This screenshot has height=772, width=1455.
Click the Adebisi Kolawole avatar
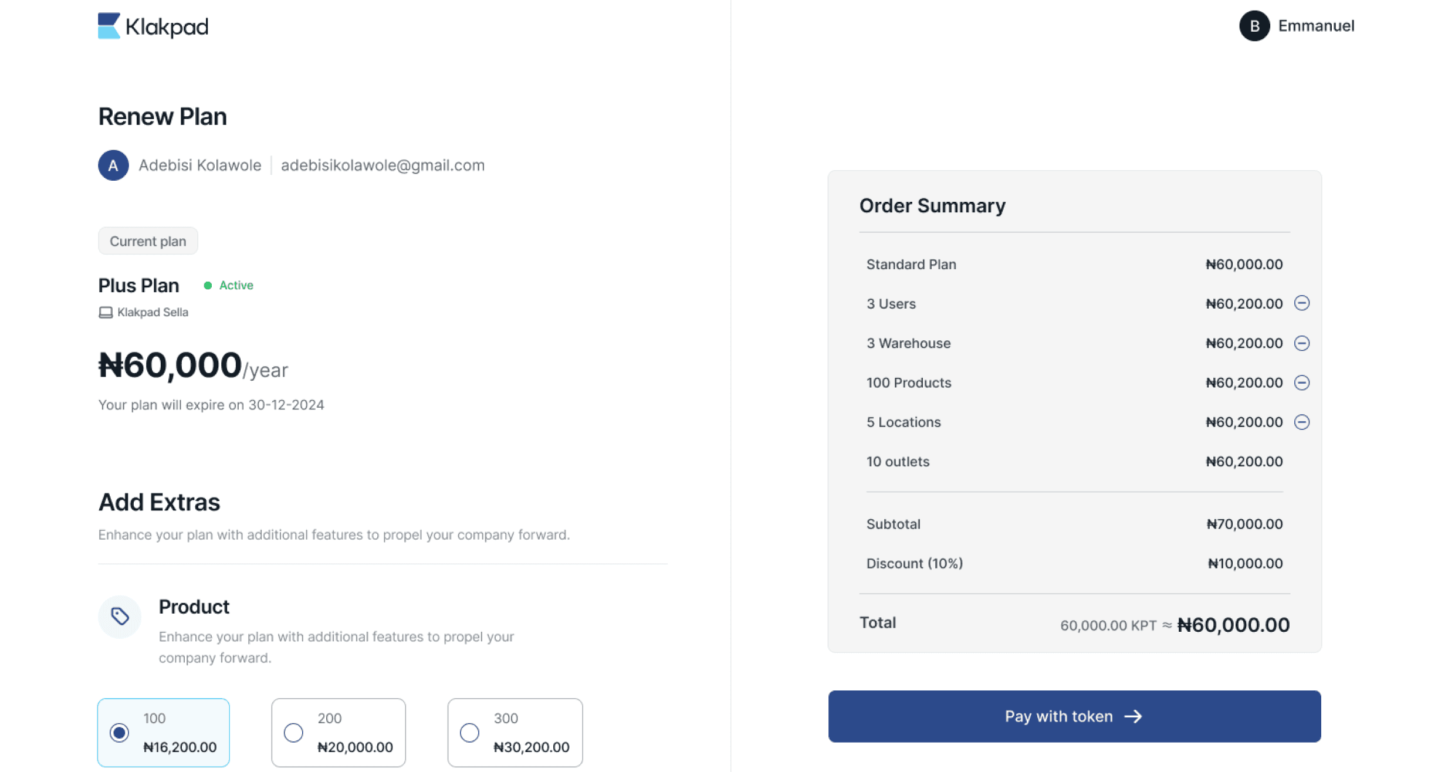pyautogui.click(x=113, y=165)
